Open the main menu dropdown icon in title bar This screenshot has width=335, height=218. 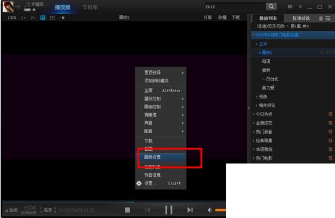pos(300,7)
